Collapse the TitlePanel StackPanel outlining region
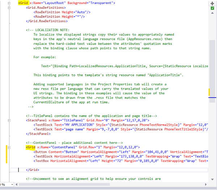The width and height of the screenshot is (217, 190). [9, 120]
